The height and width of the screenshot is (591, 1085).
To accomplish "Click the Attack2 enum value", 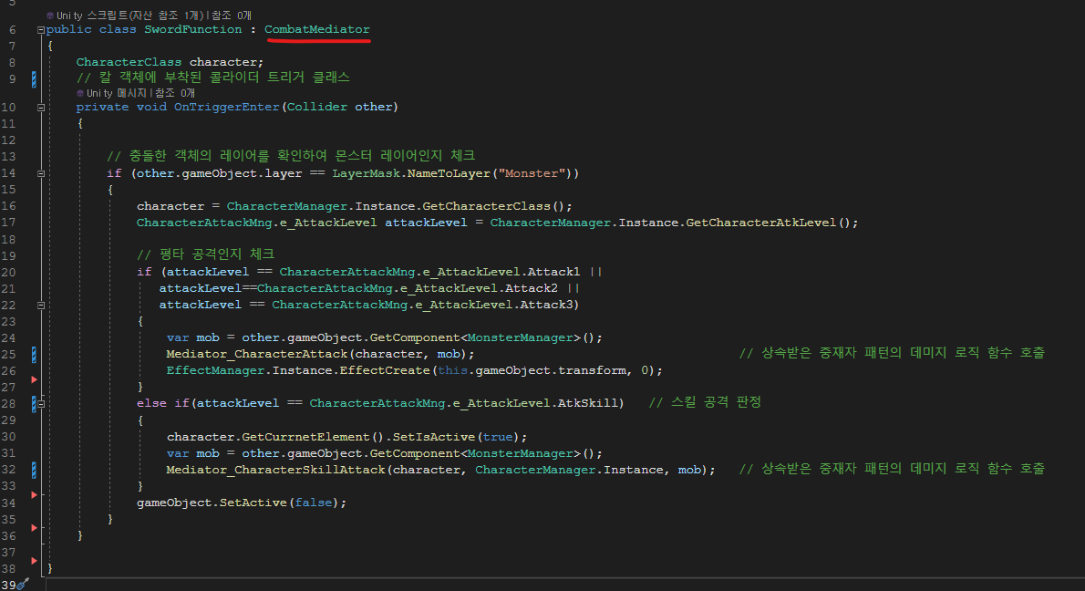I will tap(532, 288).
